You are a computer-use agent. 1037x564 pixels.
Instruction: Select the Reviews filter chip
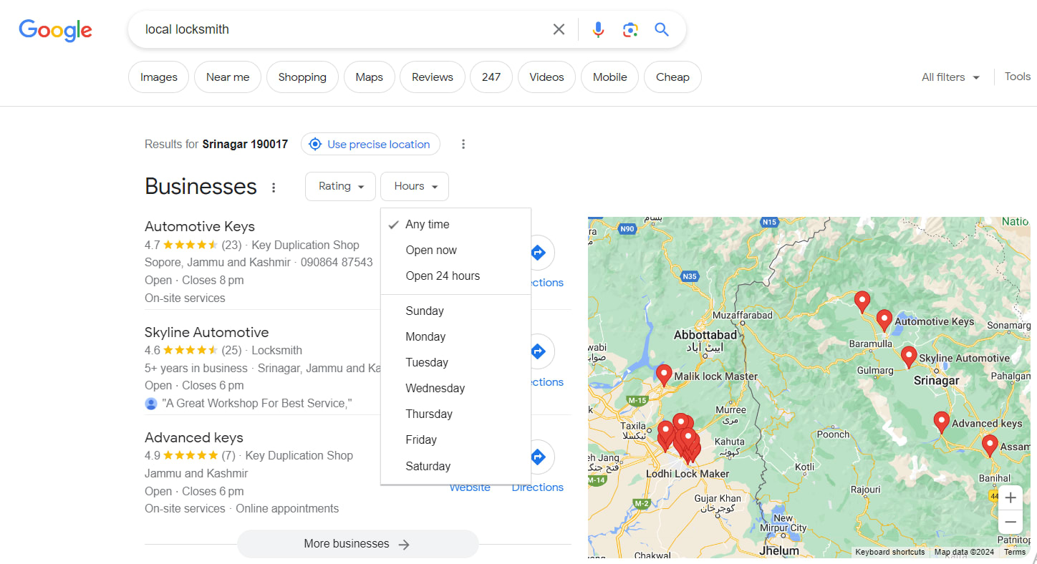point(432,77)
